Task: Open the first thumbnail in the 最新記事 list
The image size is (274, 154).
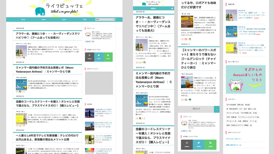Action: (x=231, y=15)
